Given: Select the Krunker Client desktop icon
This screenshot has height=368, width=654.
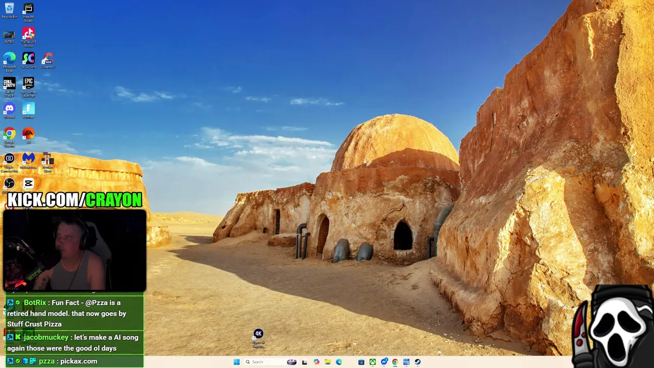Looking at the screenshot, I should [x=48, y=163].
